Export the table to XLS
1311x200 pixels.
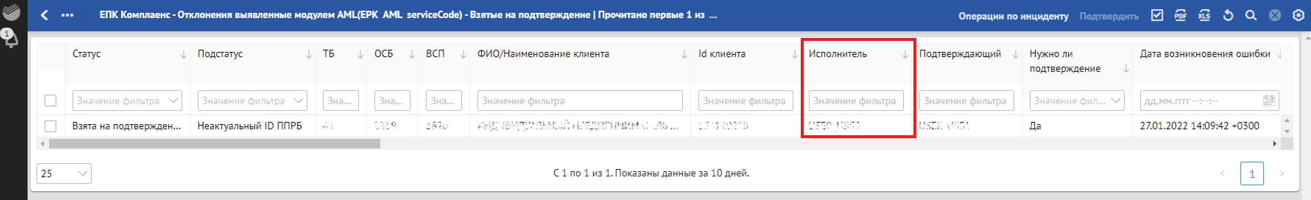point(1203,15)
